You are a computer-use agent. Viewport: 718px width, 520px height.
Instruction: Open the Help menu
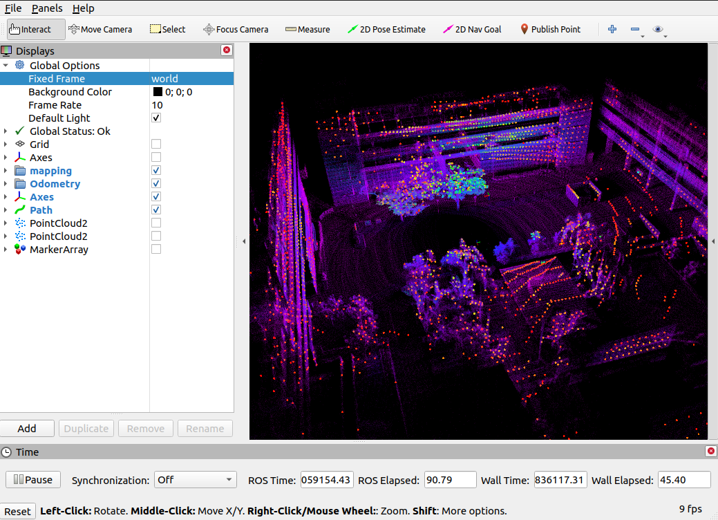tap(84, 8)
